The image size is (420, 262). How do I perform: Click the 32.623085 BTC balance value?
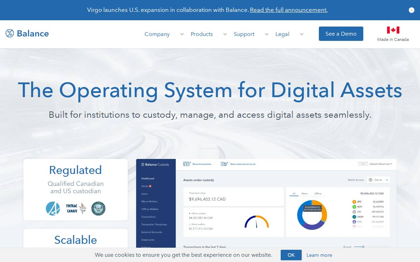coord(378,202)
